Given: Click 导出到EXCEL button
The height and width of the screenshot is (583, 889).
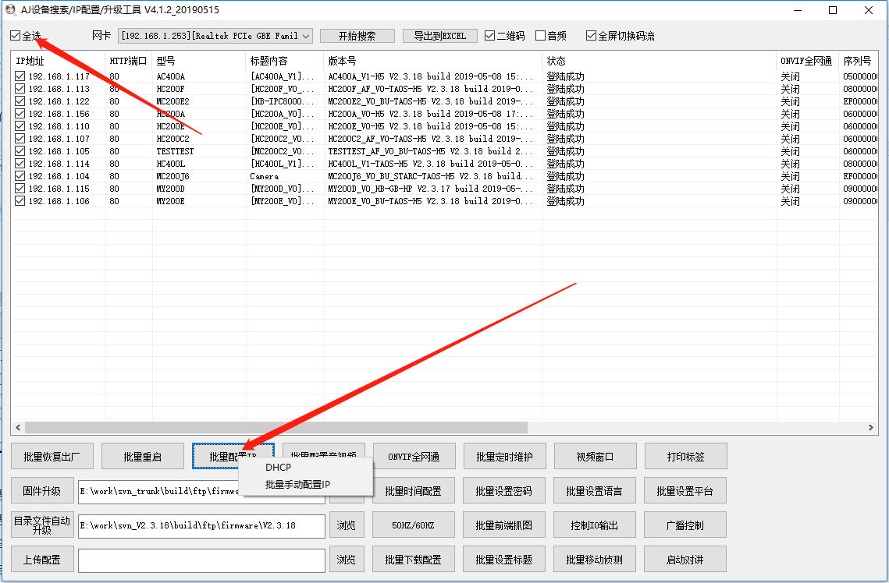Looking at the screenshot, I should click(x=439, y=36).
